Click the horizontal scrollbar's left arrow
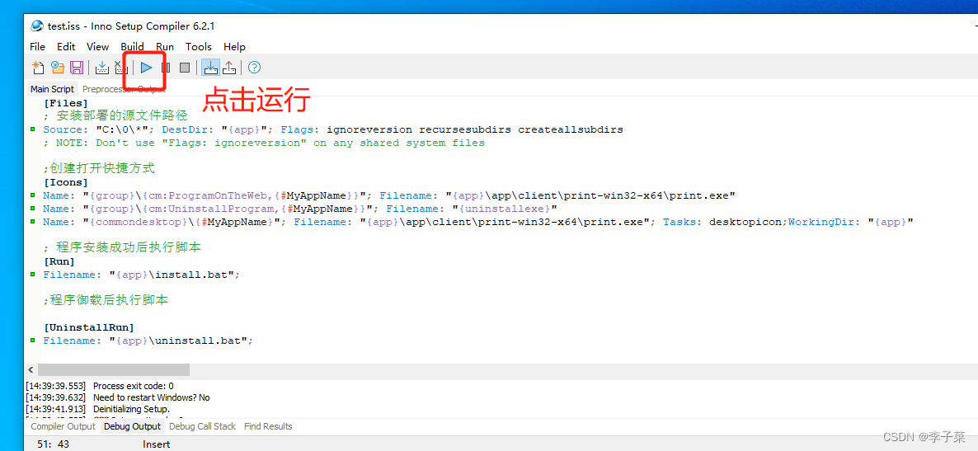The image size is (978, 451). point(31,370)
